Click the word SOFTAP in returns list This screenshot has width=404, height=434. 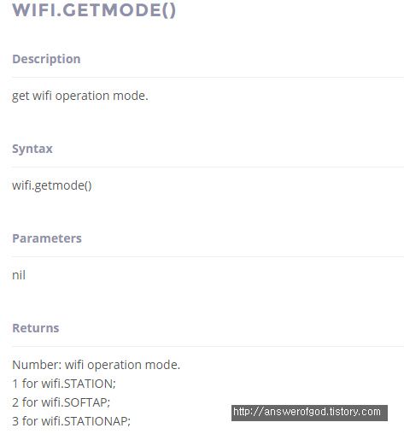click(x=85, y=402)
